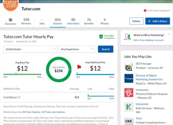Click the Phoenix Children's Hospital logo
This screenshot has height=125, width=173.
tap(129, 93)
